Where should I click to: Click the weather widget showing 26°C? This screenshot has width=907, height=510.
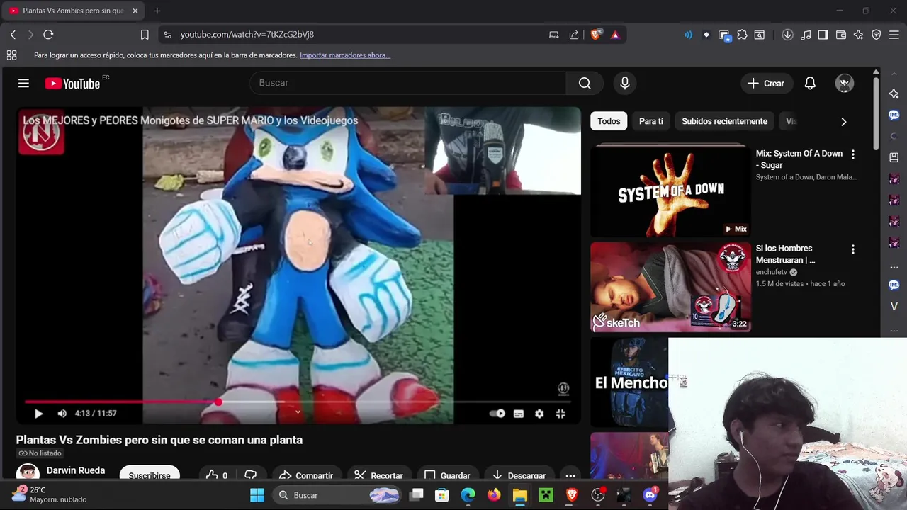50,494
